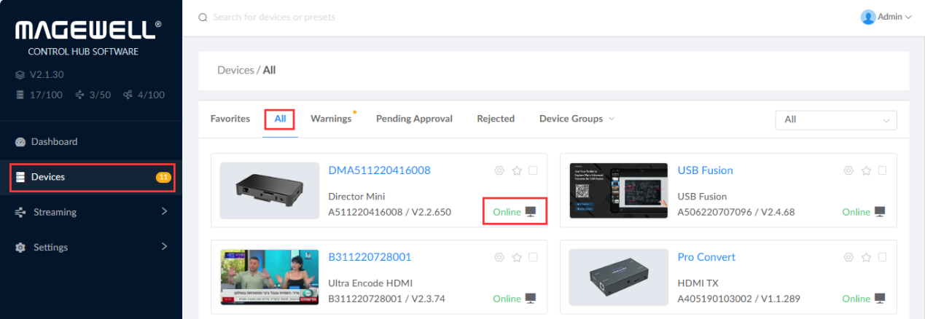The height and width of the screenshot is (319, 925).
Task: Click the Director Mini model text
Action: tap(356, 196)
